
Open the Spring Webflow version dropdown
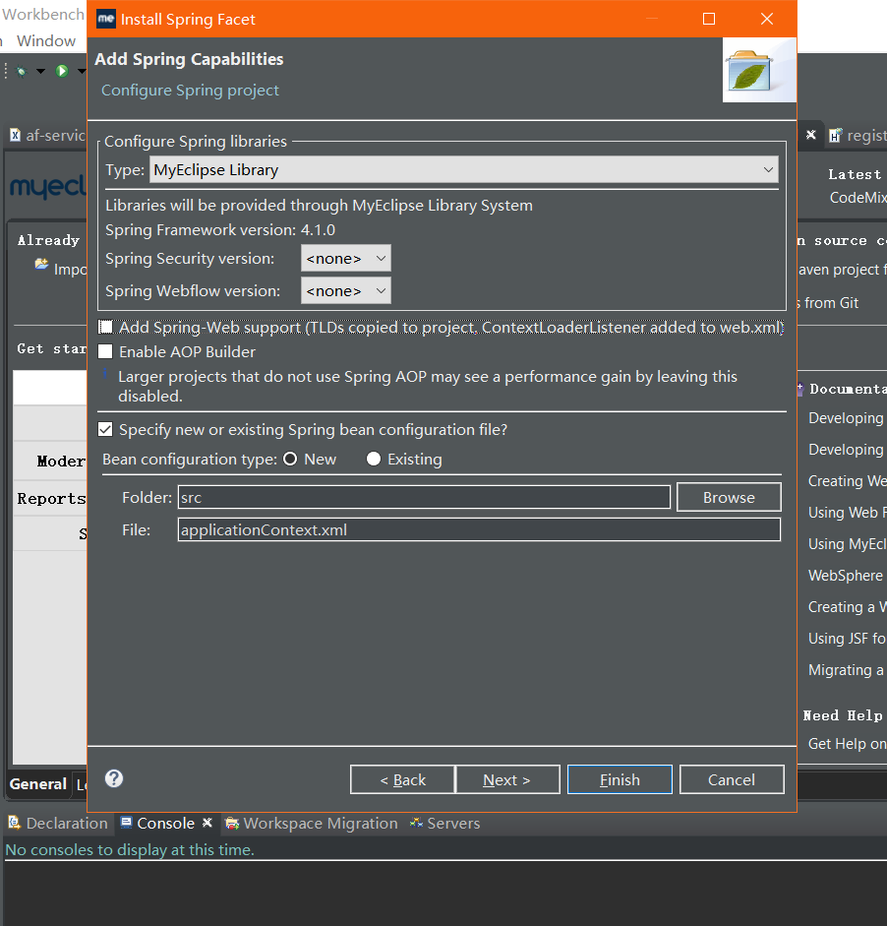point(346,290)
